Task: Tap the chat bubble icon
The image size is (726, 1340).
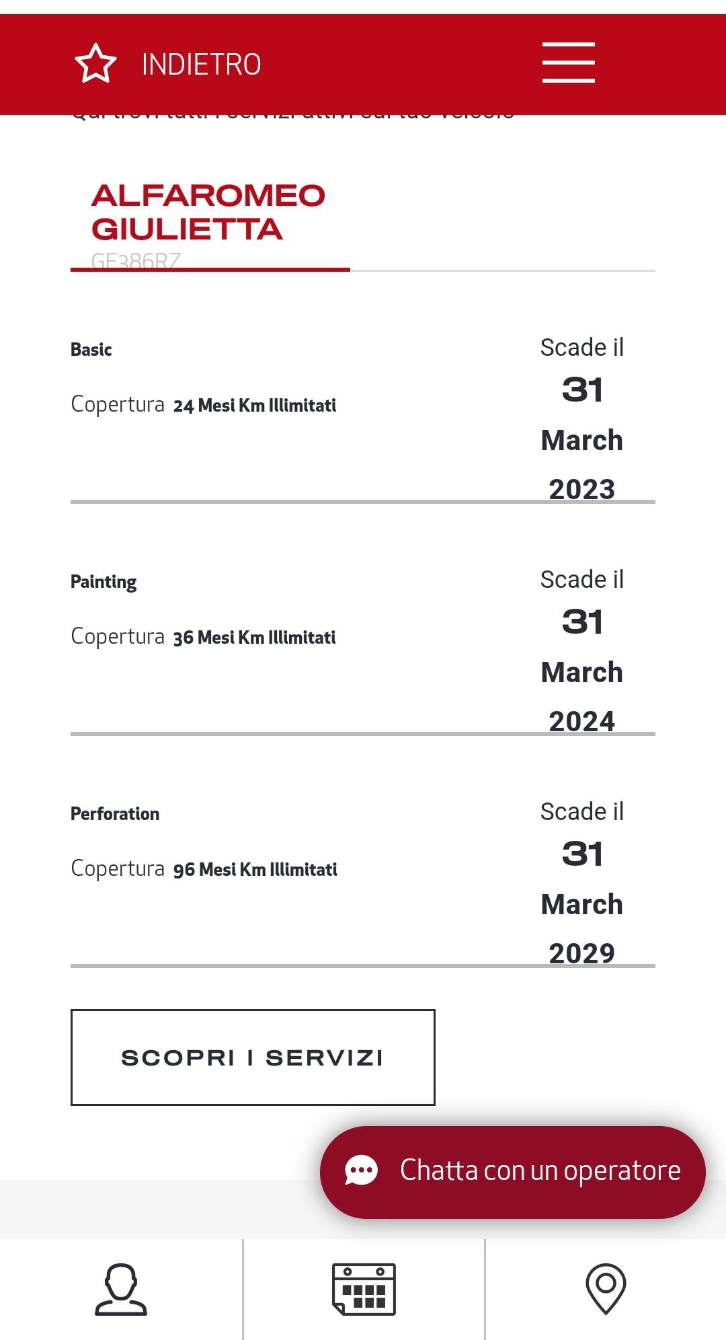Action: point(361,1170)
